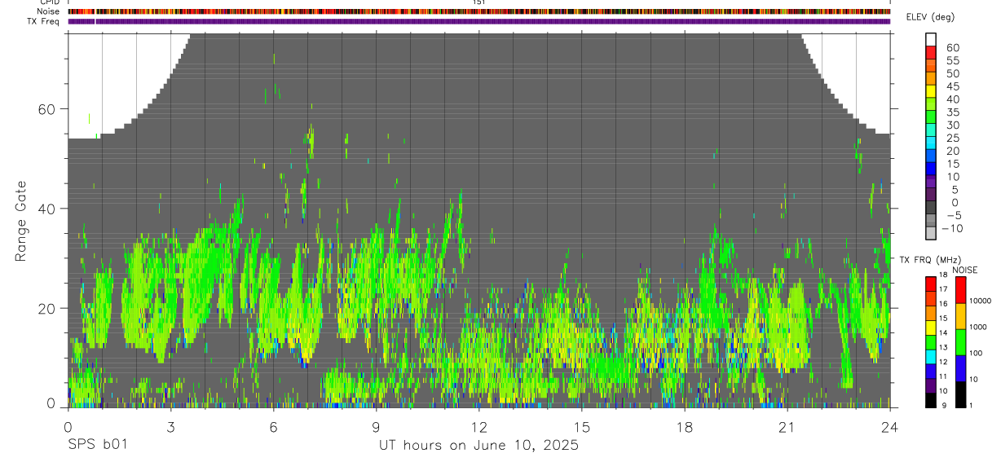
Task: Select the orange swatch in the NOISE legend
Action: pyautogui.click(x=960, y=316)
